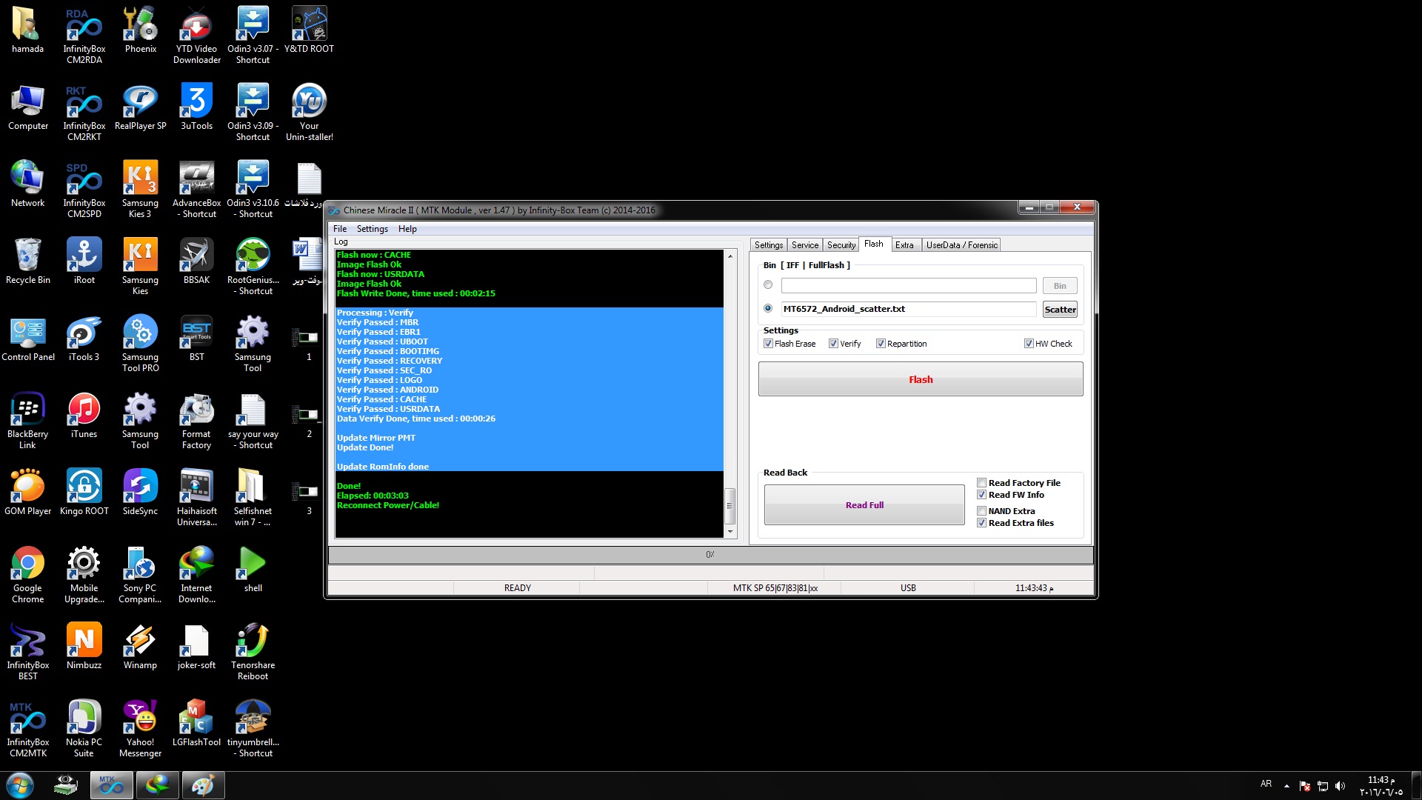Open YTD Video Downloader icon
Viewport: 1422px width, 800px height.
pyautogui.click(x=197, y=35)
